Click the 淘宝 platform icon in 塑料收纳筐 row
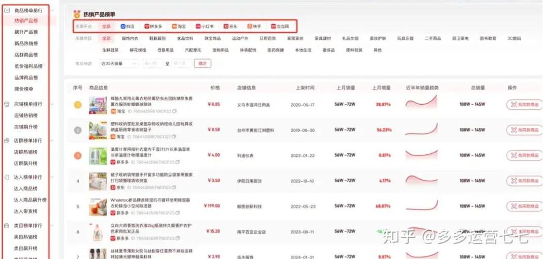 (x=113, y=137)
